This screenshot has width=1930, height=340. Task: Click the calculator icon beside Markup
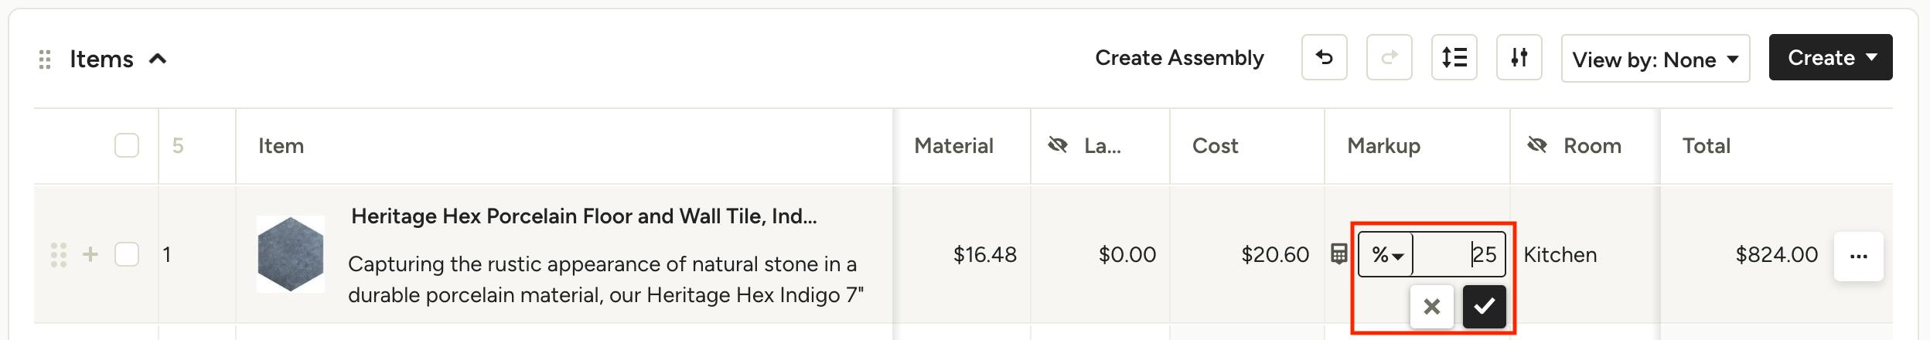tap(1339, 254)
